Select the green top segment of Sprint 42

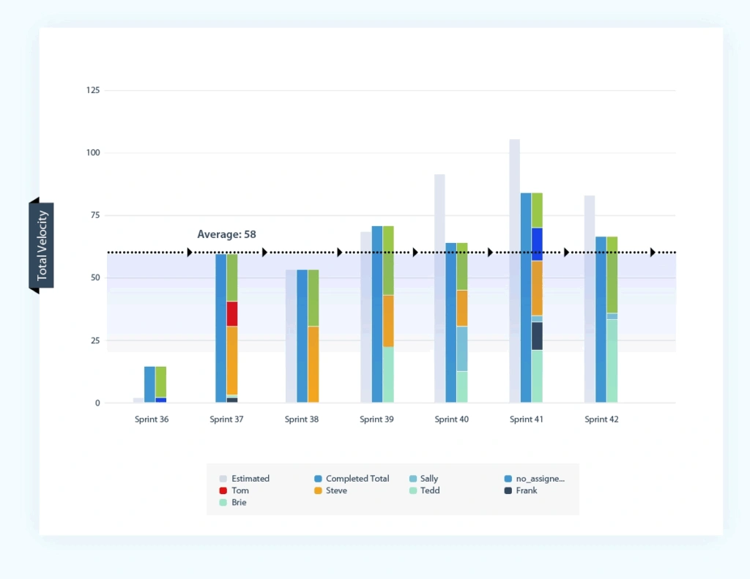[x=612, y=274]
